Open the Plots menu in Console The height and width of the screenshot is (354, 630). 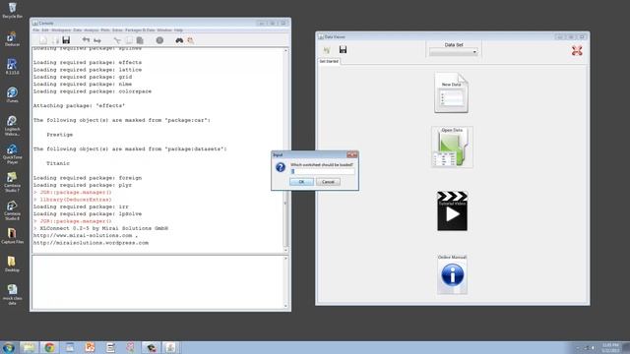(105, 30)
